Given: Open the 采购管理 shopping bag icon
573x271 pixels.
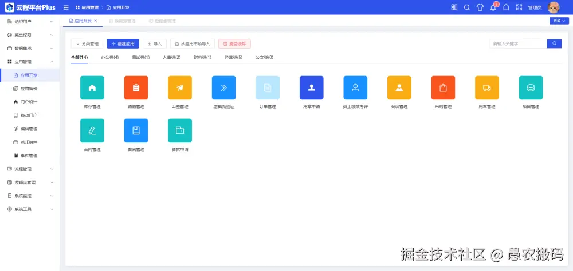Looking at the screenshot, I should pos(443,87).
